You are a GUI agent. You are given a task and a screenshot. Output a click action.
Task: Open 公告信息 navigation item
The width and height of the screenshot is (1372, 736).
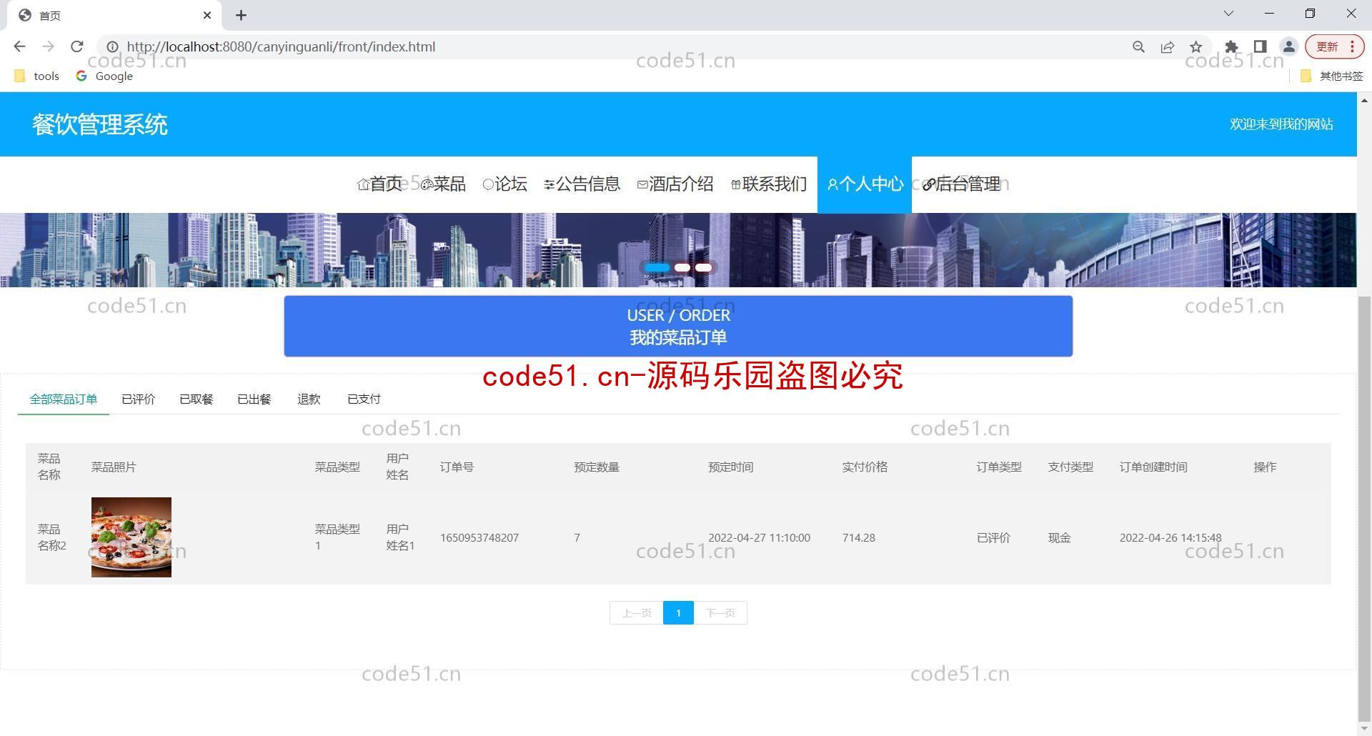[582, 184]
